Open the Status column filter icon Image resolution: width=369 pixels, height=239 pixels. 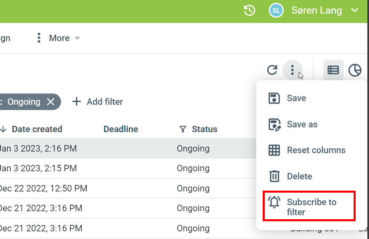pyautogui.click(x=183, y=129)
